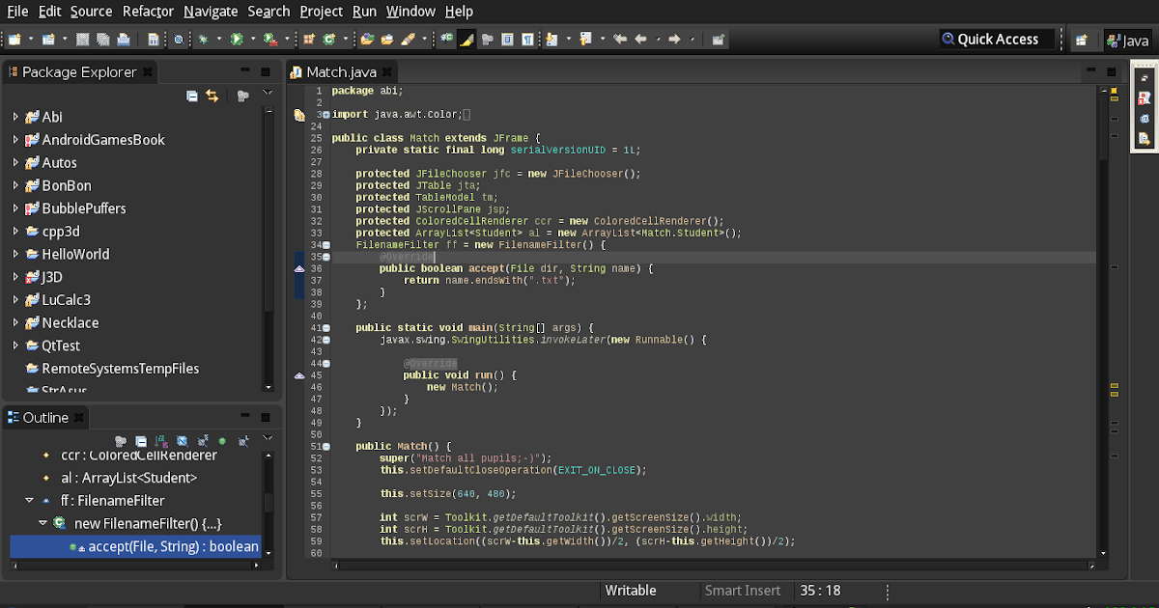Viewport: 1159px width, 608px height.
Task: Enable Link with Editor in Package Explorer
Action: tap(212, 94)
